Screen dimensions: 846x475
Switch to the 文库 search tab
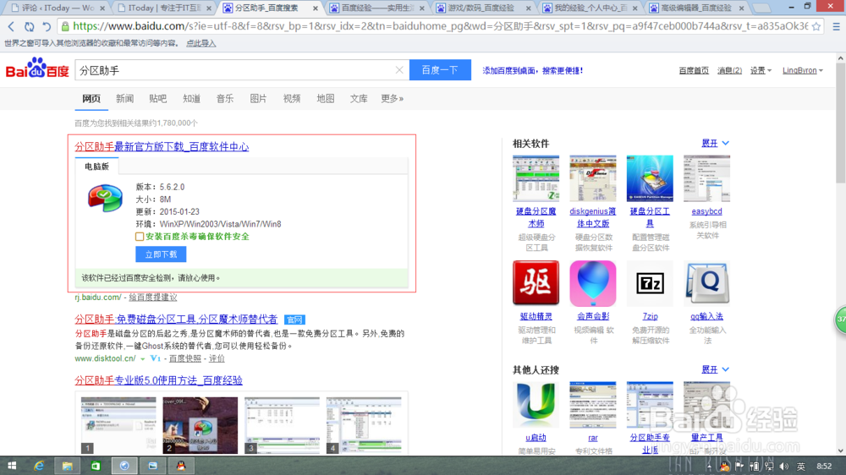[359, 99]
